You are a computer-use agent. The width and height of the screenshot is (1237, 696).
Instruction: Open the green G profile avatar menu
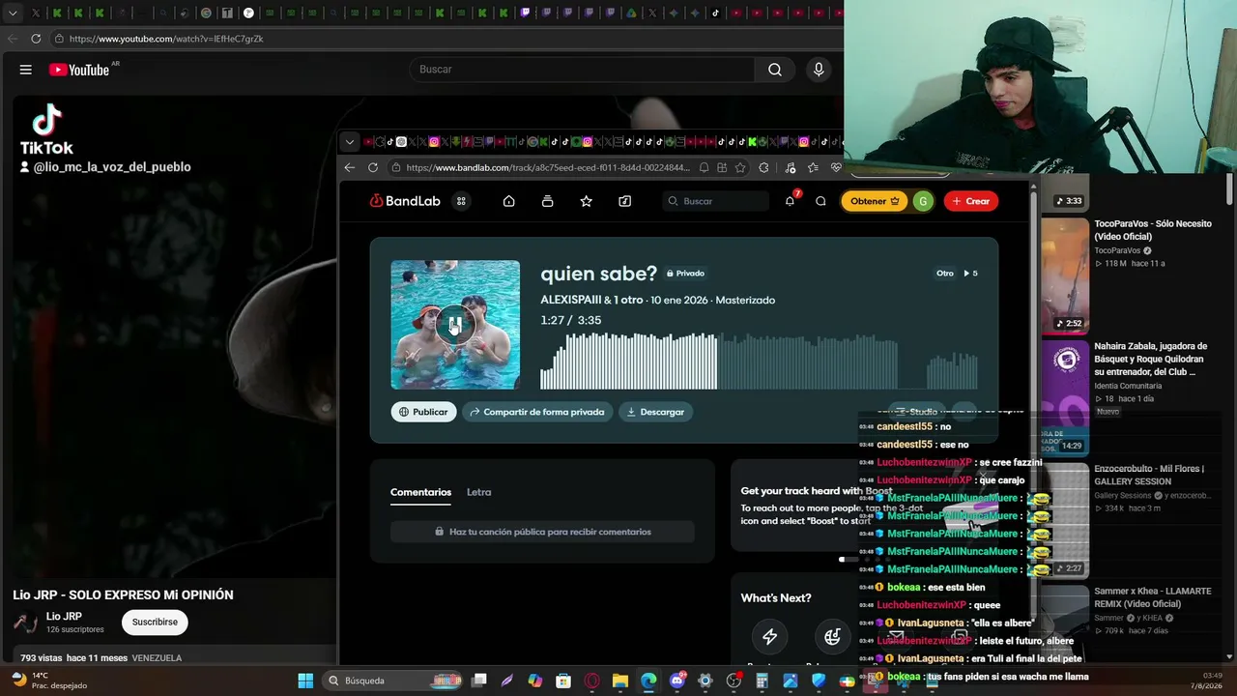[x=923, y=201]
